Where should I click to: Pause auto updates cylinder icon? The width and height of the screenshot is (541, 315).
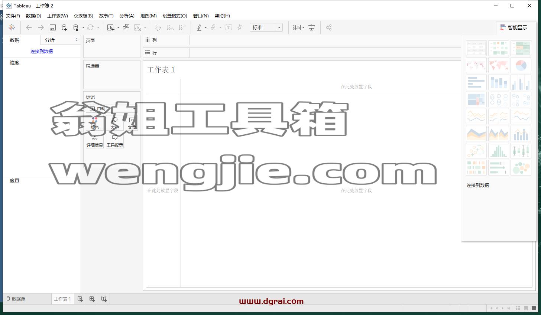pyautogui.click(x=76, y=27)
